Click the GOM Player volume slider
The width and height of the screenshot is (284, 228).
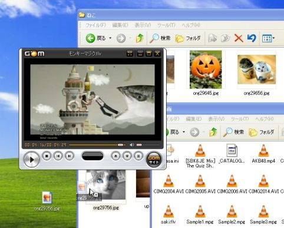click(x=148, y=145)
